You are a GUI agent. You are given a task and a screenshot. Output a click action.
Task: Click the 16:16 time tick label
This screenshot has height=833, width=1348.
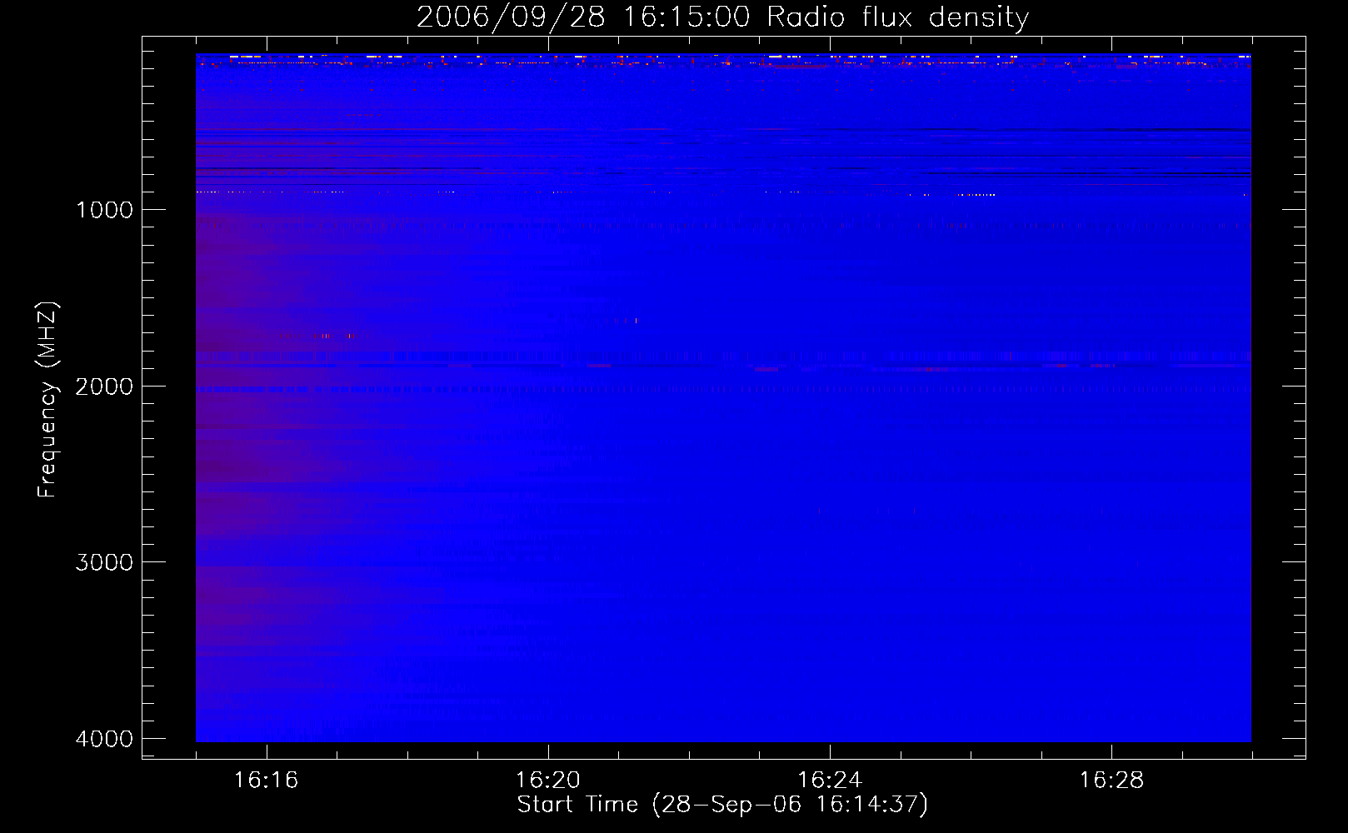(266, 781)
